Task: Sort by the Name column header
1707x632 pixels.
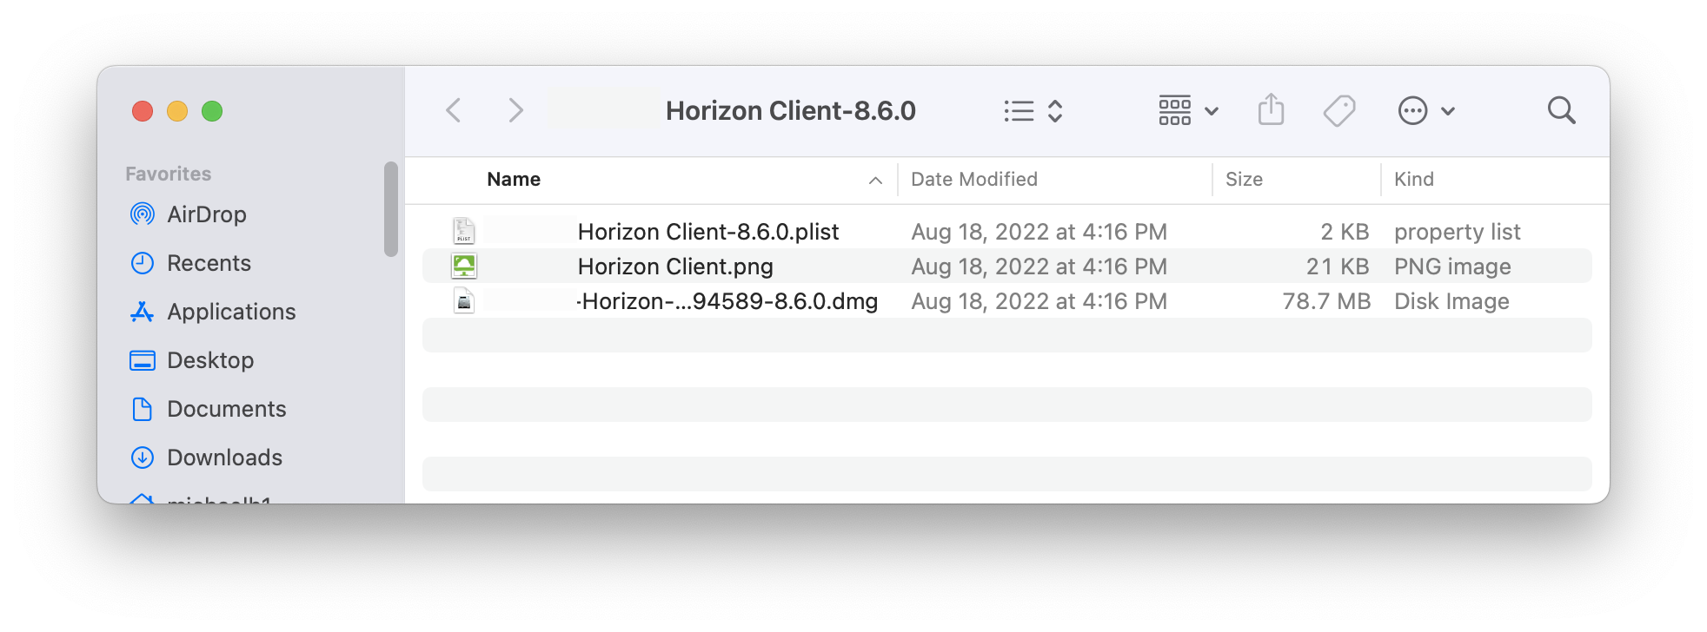Action: [514, 180]
